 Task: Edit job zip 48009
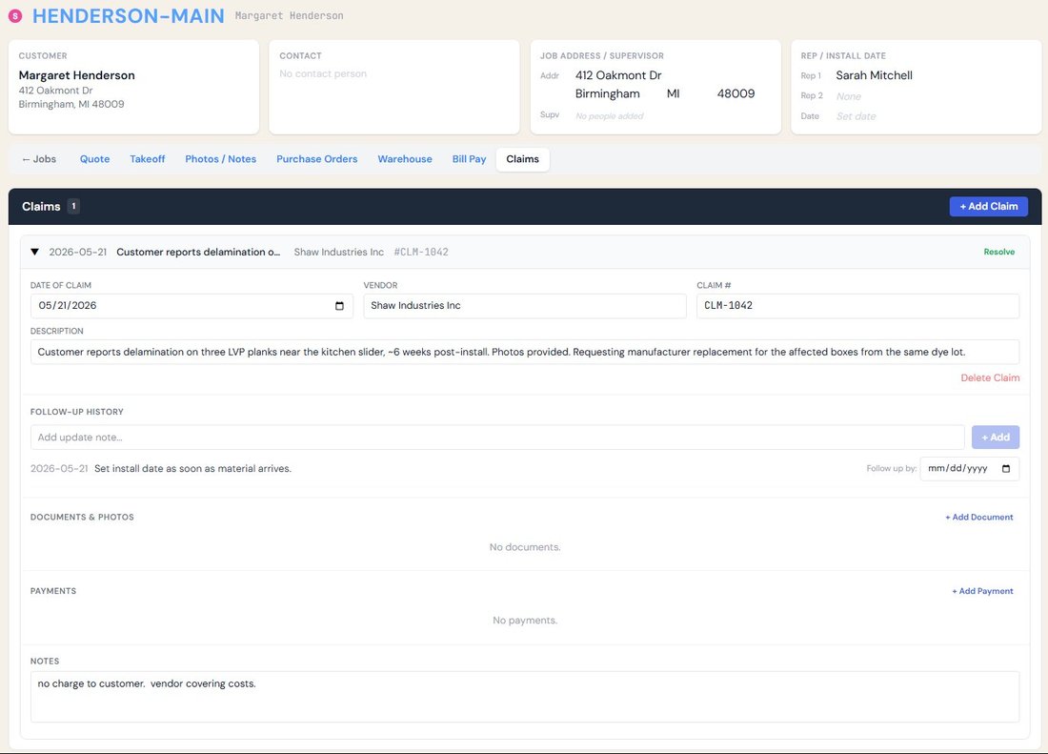[736, 93]
